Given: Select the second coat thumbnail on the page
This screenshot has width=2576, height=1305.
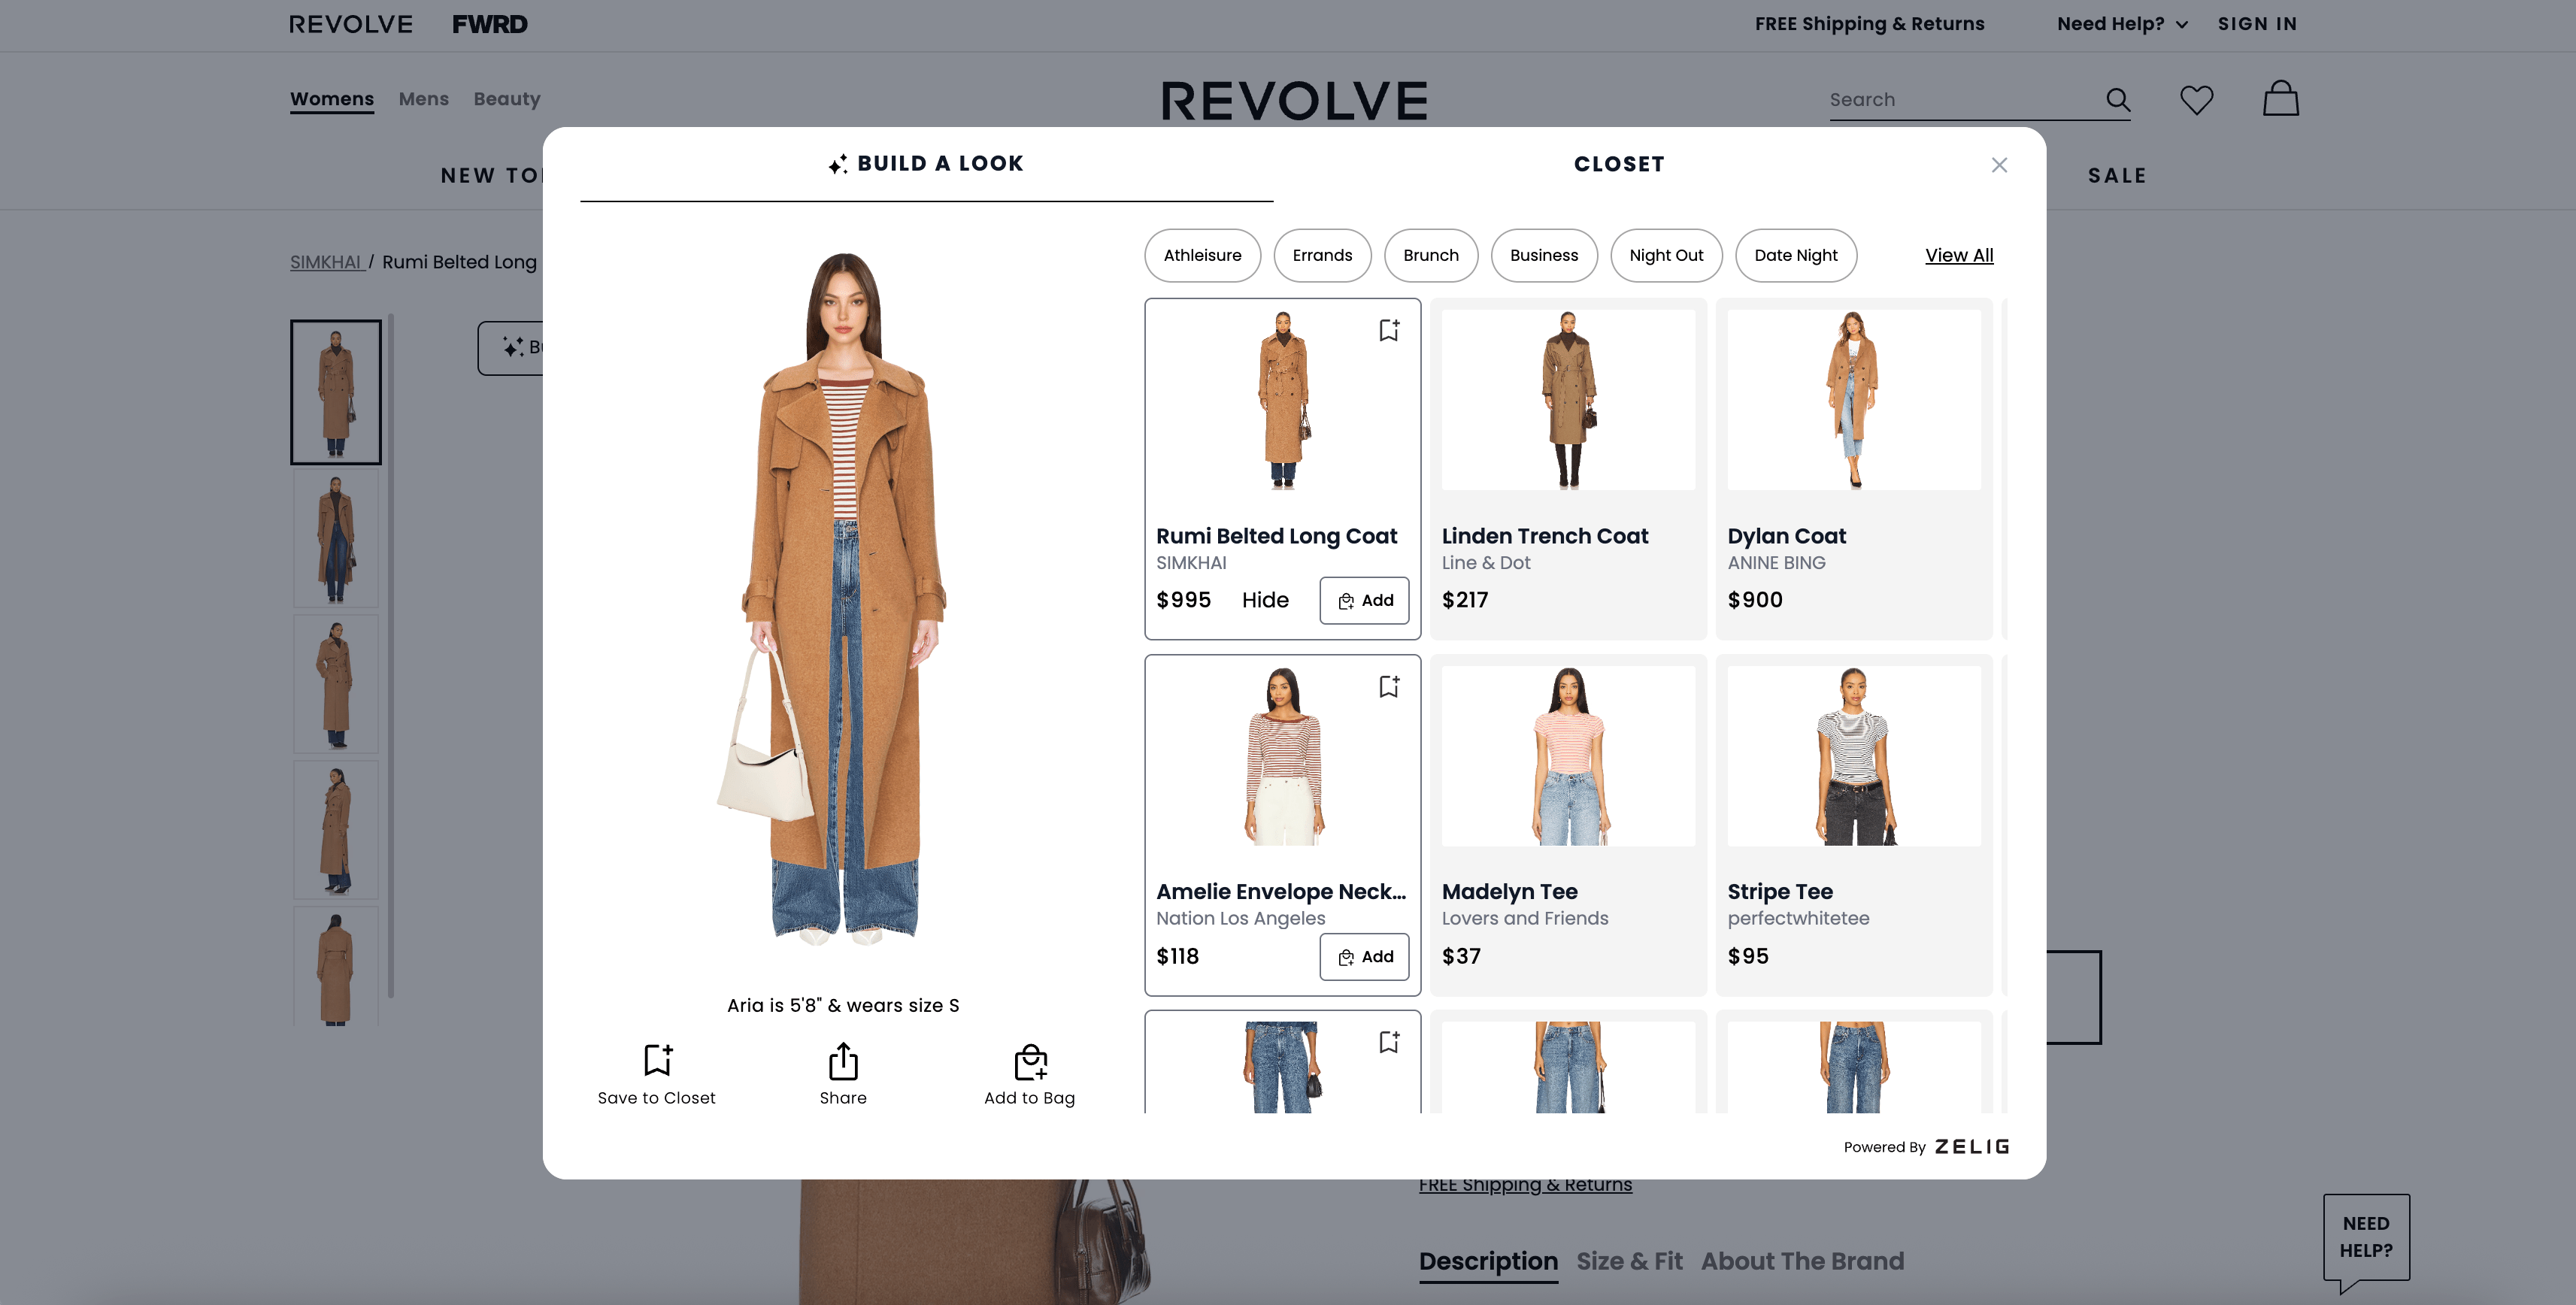Looking at the screenshot, I should [x=336, y=538].
